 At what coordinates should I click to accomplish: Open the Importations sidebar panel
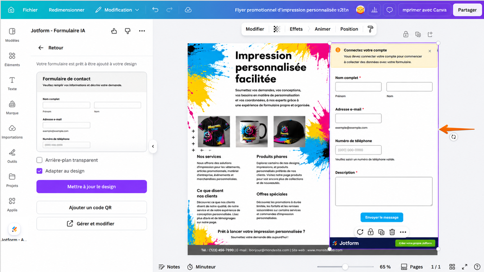[x=12, y=132]
